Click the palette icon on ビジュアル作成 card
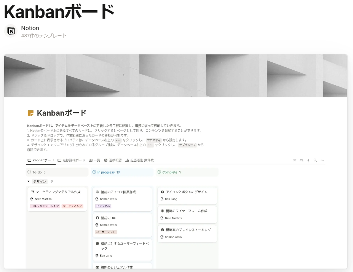 pyautogui.click(x=97, y=267)
